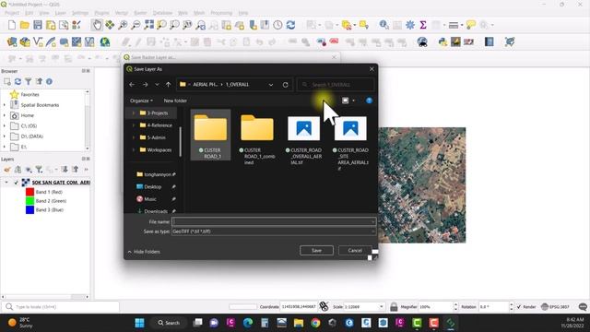Create a new project with the blank page icon

coord(12,25)
